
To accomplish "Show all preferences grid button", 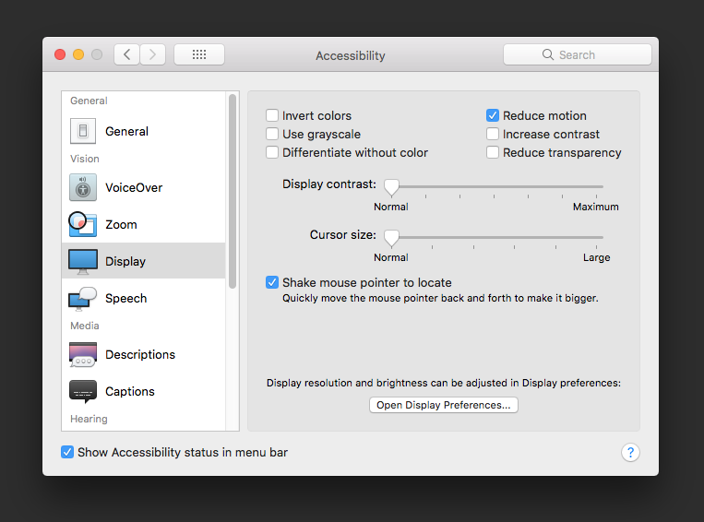I will click(199, 54).
